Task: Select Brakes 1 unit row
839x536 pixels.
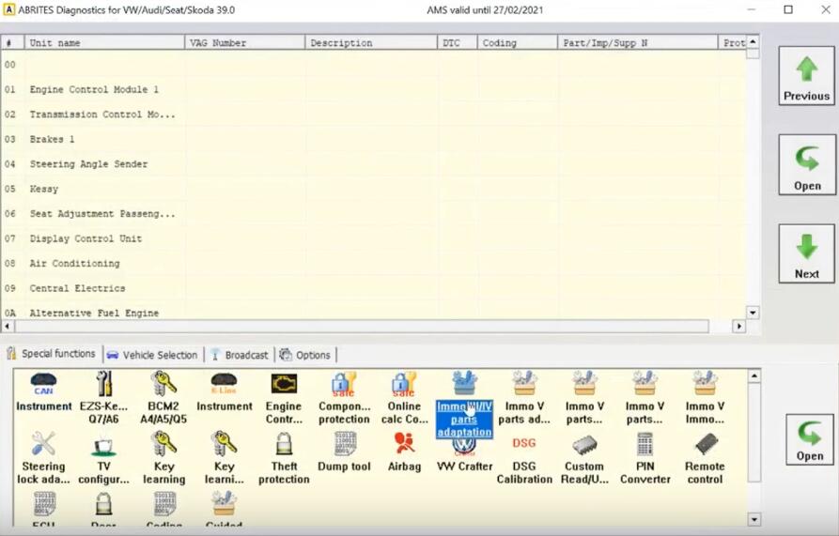Action: [373, 139]
